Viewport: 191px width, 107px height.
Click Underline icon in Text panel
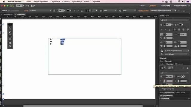pos(170,30)
